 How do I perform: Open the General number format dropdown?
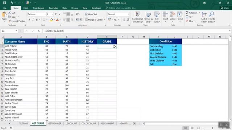[128, 14]
